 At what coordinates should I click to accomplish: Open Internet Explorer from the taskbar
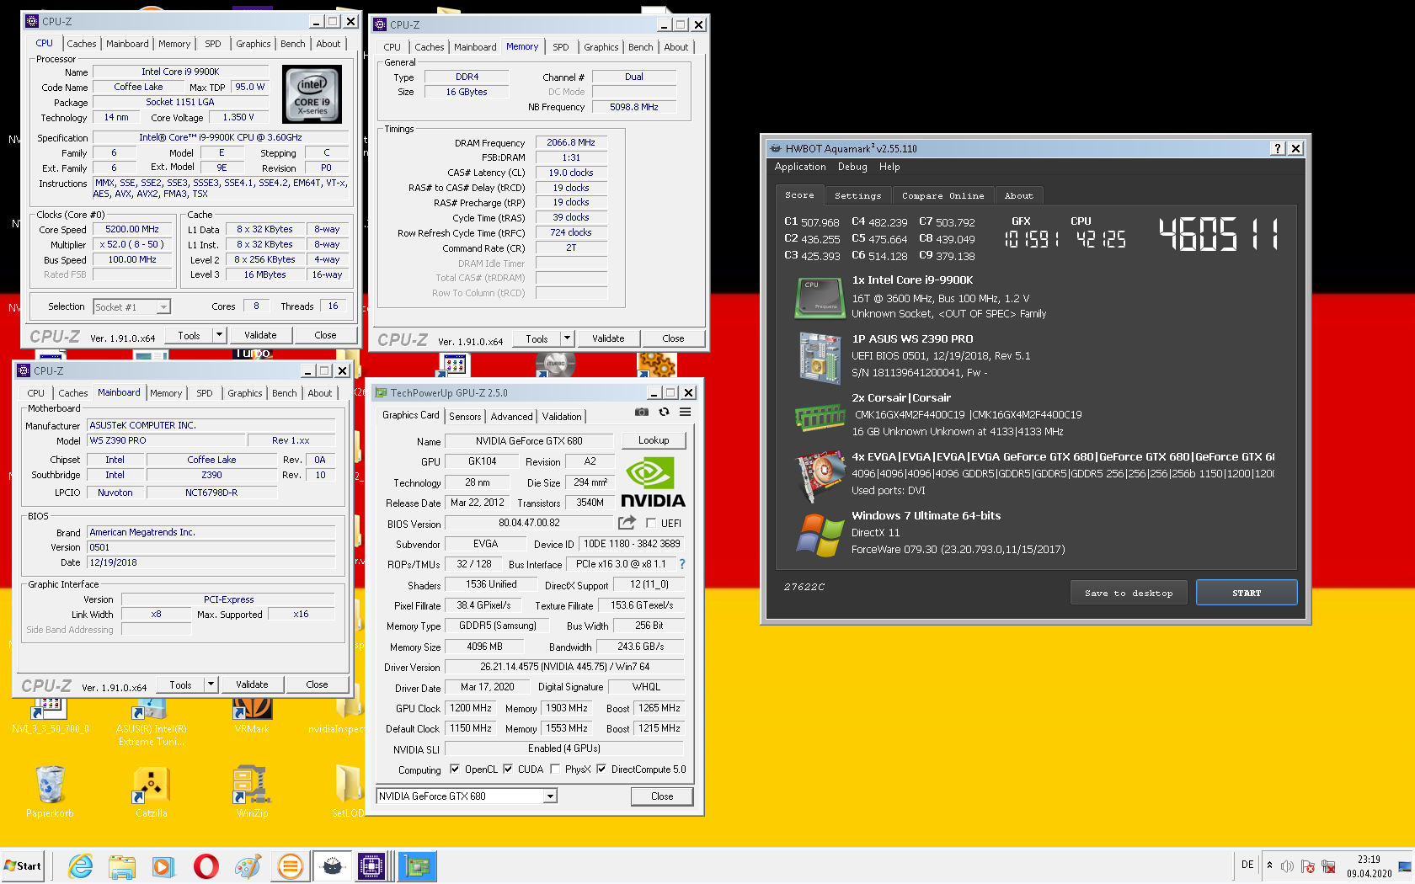81,865
